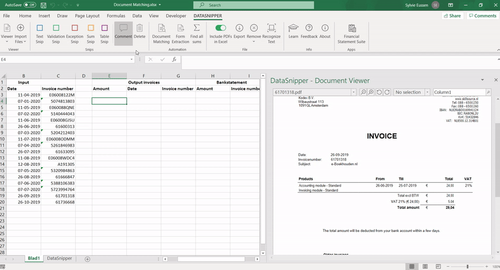Switch to the Home ribbon tab
The image size is (500, 270).
25,16
